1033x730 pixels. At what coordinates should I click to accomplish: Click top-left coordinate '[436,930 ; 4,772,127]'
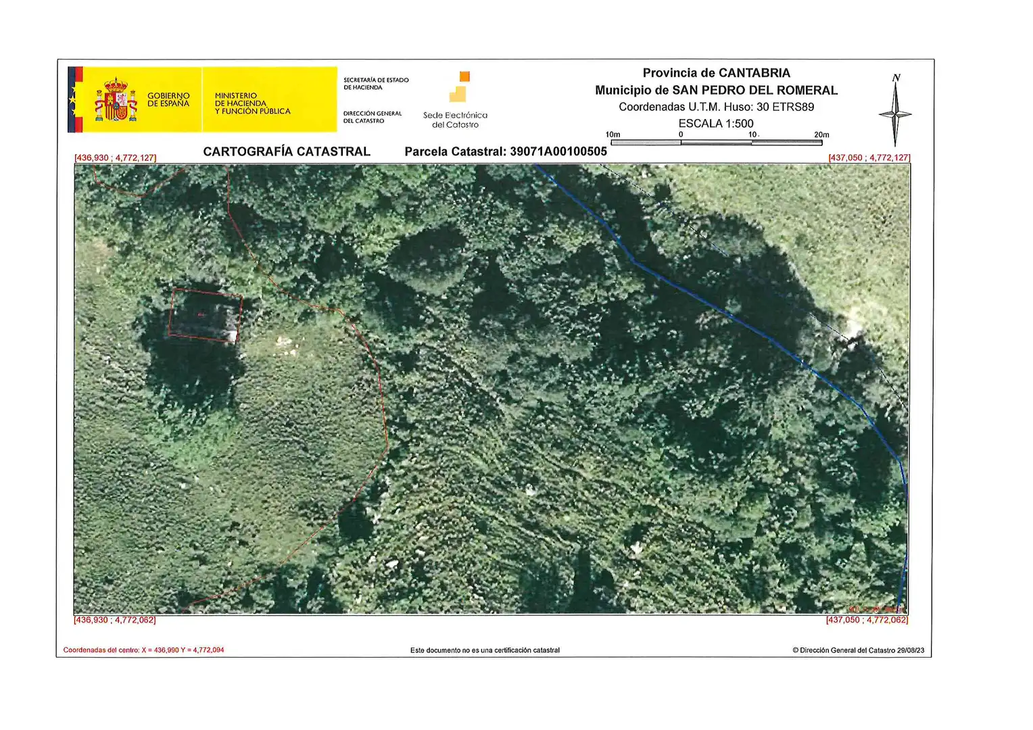(115, 157)
